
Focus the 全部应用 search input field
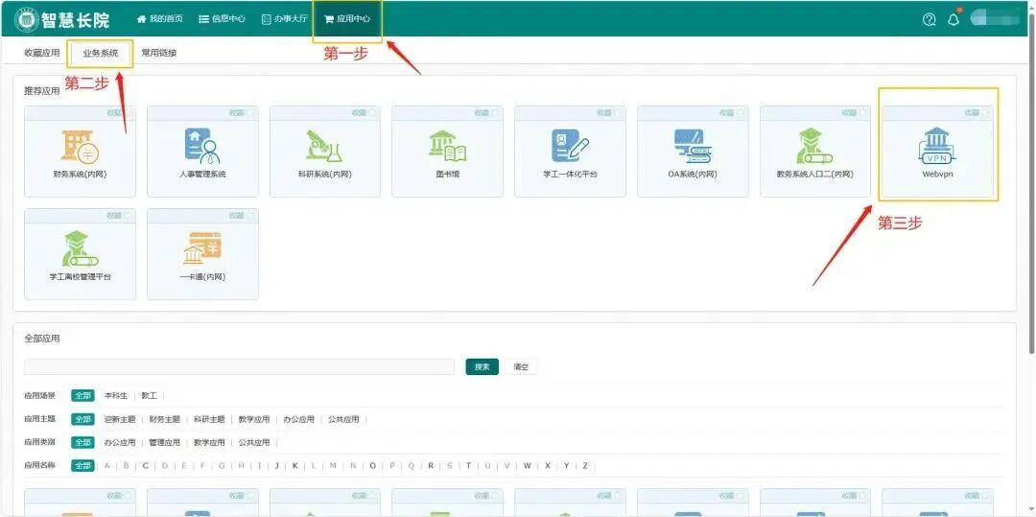coord(239,367)
